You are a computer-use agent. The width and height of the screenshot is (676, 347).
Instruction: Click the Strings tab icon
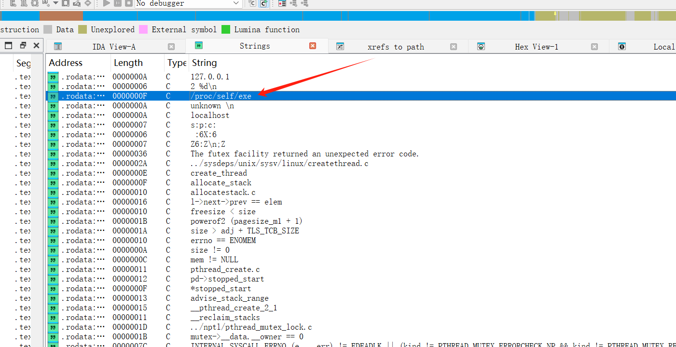tap(198, 46)
